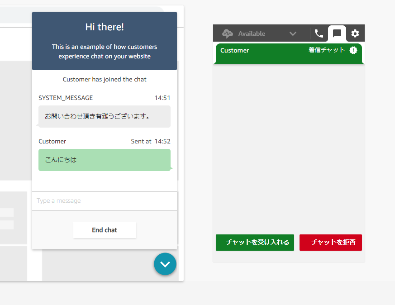Click the bell alert icon on the incoming chat banner
The height and width of the screenshot is (305, 395).
tap(353, 51)
